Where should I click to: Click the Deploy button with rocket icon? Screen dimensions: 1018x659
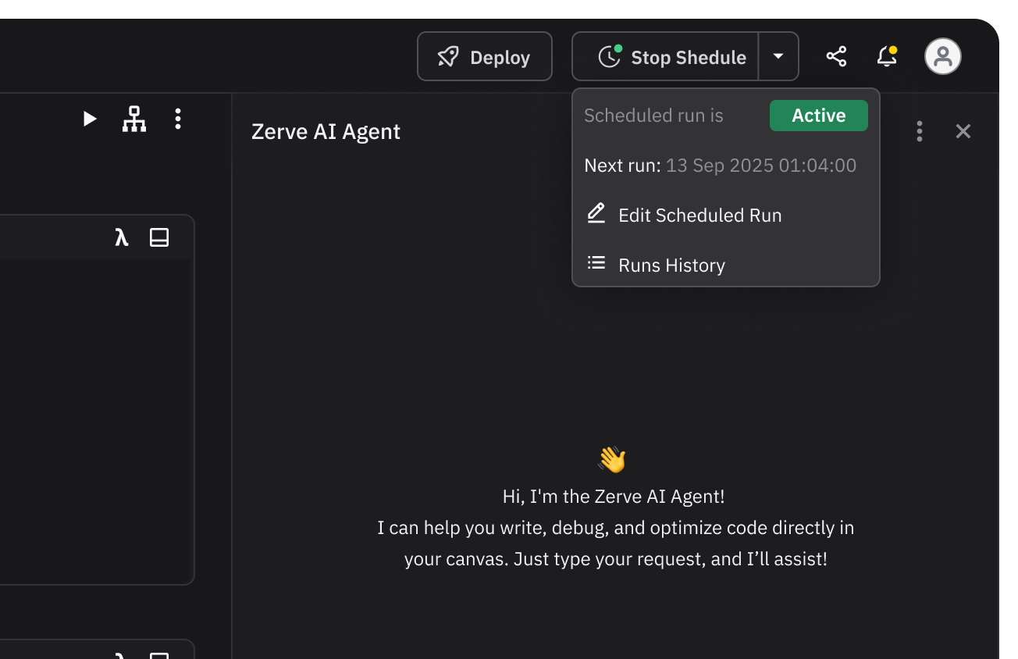click(484, 57)
